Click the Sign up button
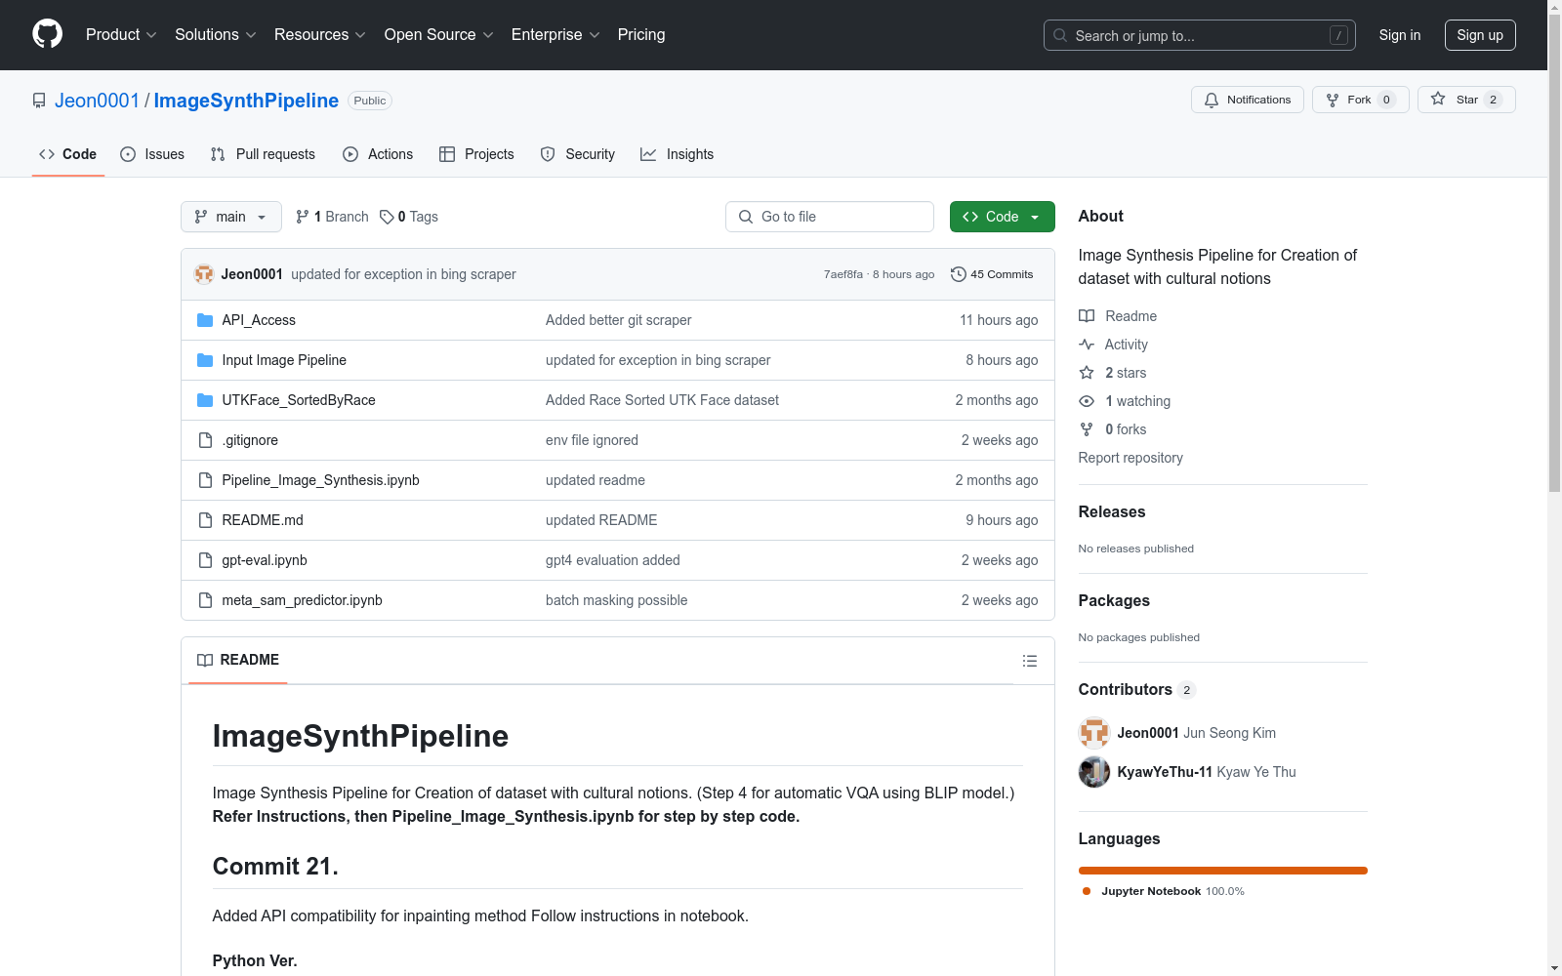Screen dimensions: 1562x976 (x=1480, y=35)
